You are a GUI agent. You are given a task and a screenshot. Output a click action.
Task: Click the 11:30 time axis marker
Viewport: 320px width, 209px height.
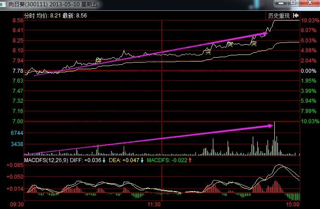pos(154,204)
